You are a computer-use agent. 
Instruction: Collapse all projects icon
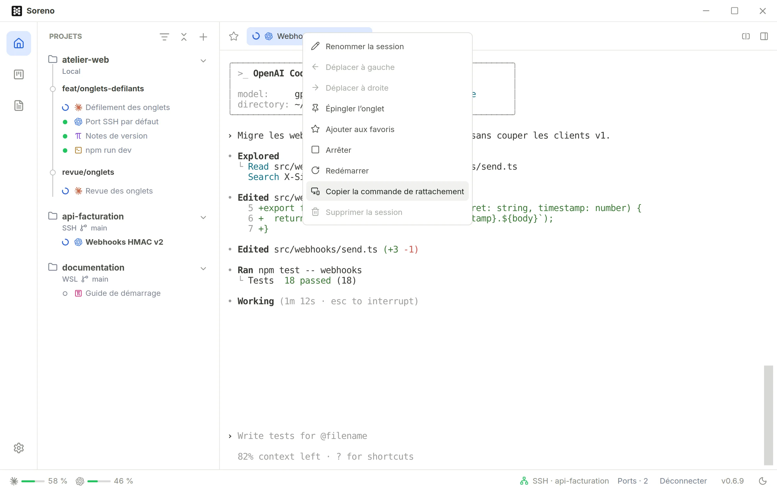coord(184,37)
